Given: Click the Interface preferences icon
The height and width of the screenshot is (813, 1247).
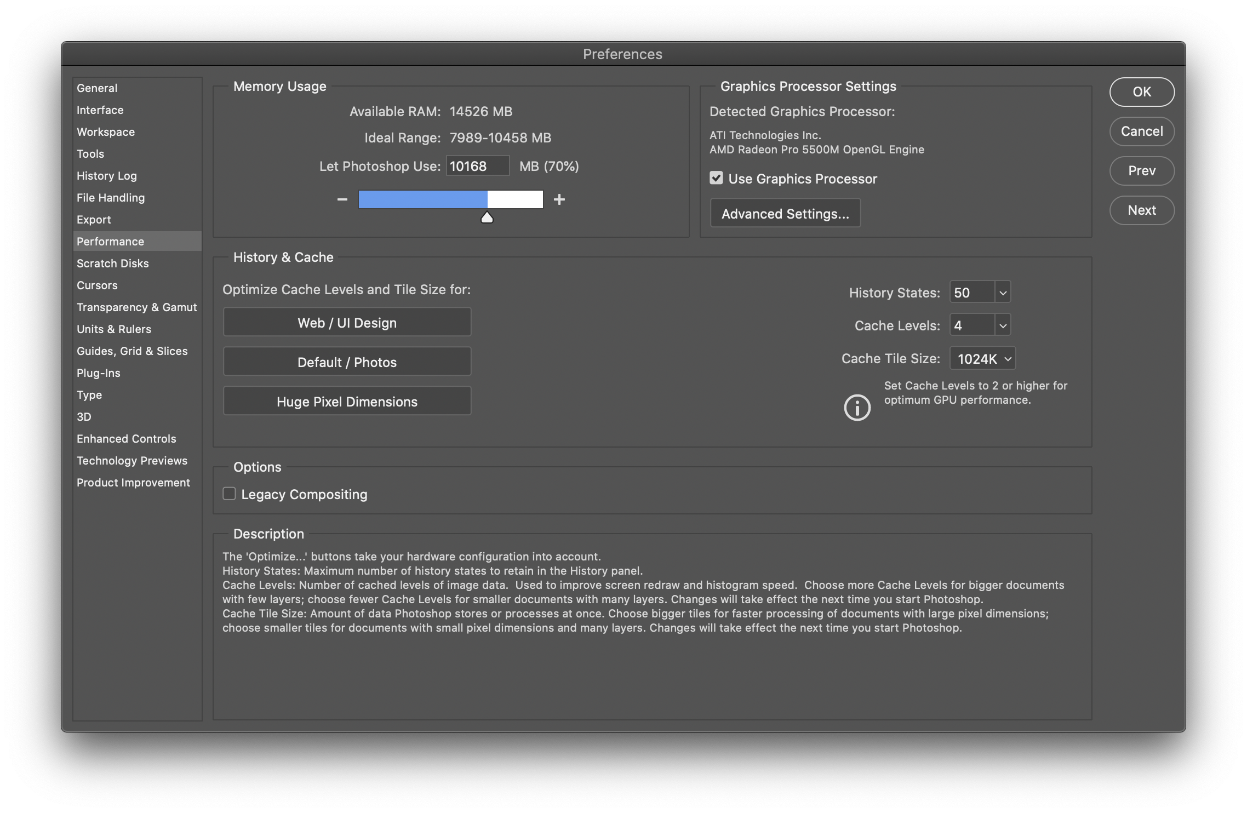Looking at the screenshot, I should point(99,109).
